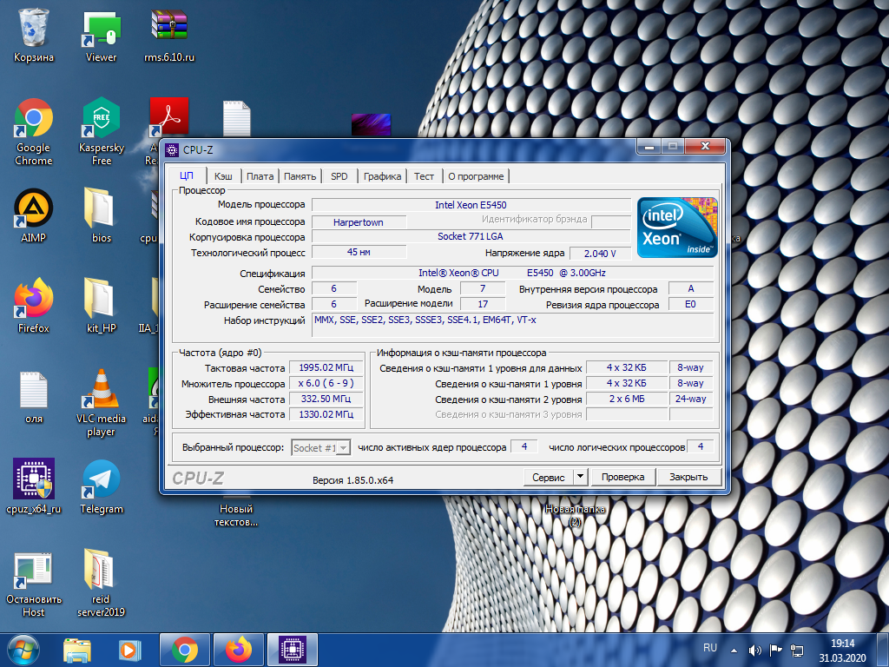Launch the Telegram desktop shortcut
This screenshot has height=667, width=889.
(101, 480)
